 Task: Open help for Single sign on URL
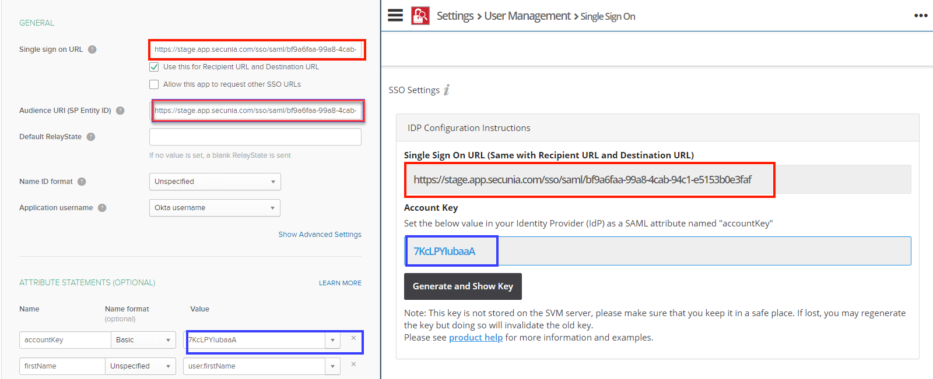point(92,49)
